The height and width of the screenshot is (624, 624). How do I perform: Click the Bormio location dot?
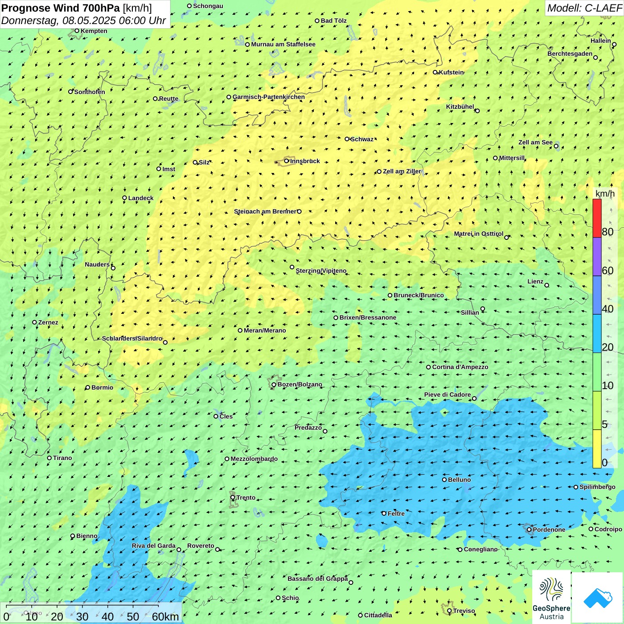88,387
